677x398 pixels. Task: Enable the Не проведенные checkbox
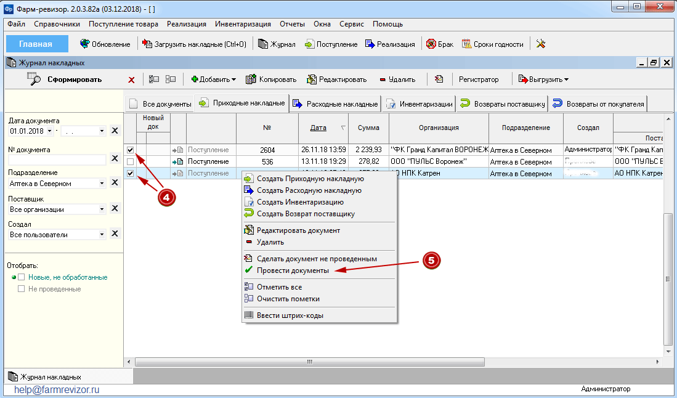coord(21,289)
